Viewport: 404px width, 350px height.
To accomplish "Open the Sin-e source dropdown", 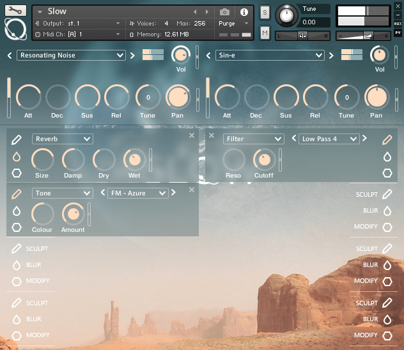I will [x=270, y=56].
